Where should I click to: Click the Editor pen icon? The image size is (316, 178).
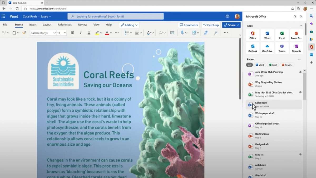click(x=206, y=33)
